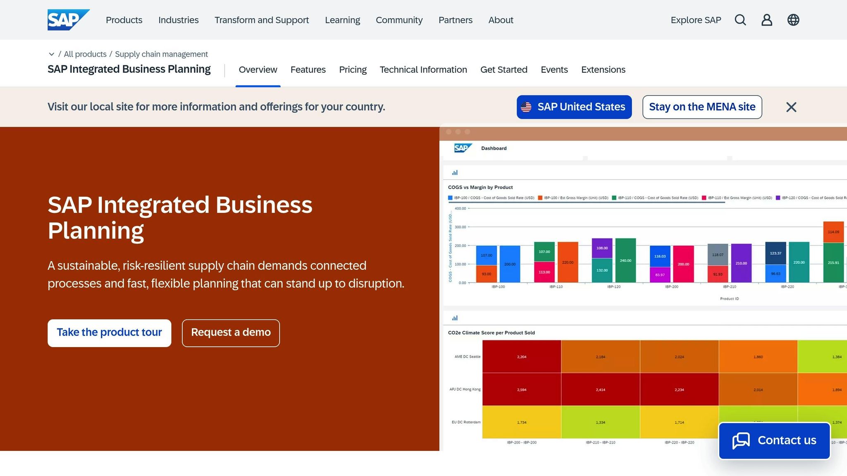
Task: Click the US flag in SAP United States button
Action: pyautogui.click(x=526, y=107)
